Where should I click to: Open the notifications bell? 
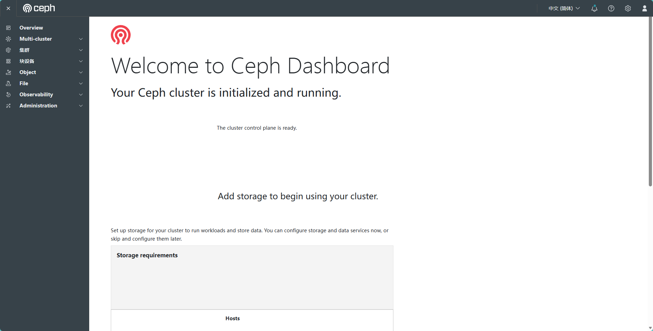[594, 8]
